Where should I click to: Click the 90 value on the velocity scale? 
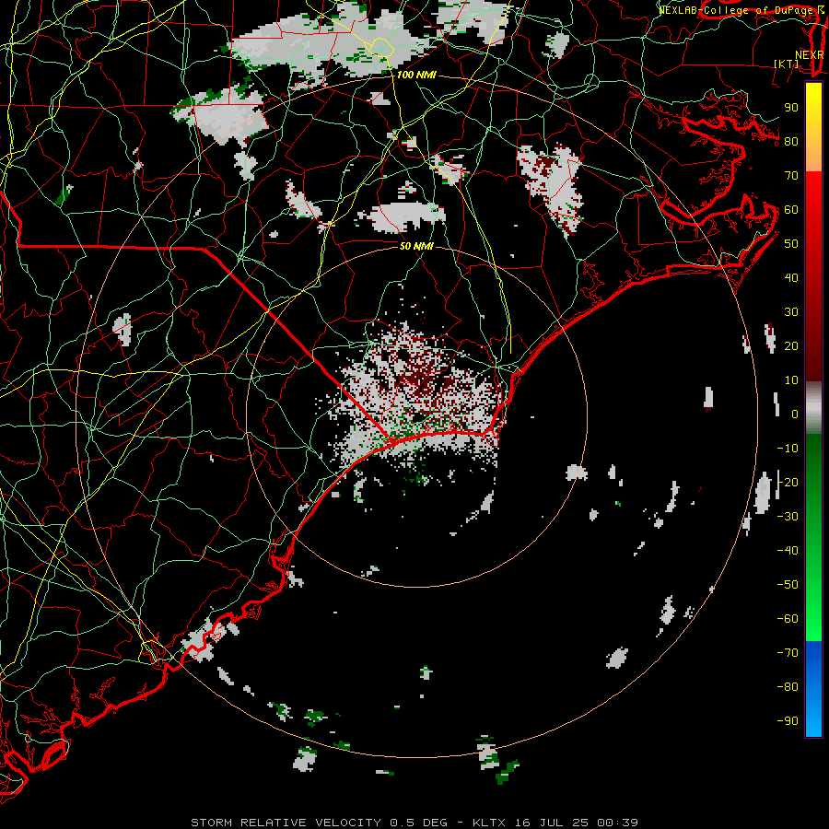click(x=791, y=108)
